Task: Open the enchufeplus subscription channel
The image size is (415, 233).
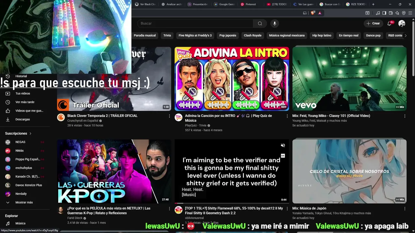Action: pos(25,168)
